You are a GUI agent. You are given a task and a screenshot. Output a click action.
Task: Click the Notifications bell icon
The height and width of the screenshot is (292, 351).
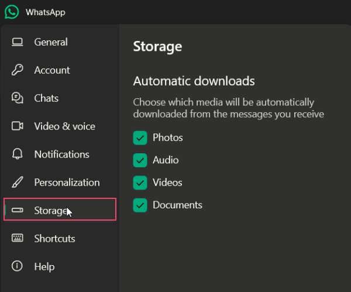pyautogui.click(x=17, y=154)
